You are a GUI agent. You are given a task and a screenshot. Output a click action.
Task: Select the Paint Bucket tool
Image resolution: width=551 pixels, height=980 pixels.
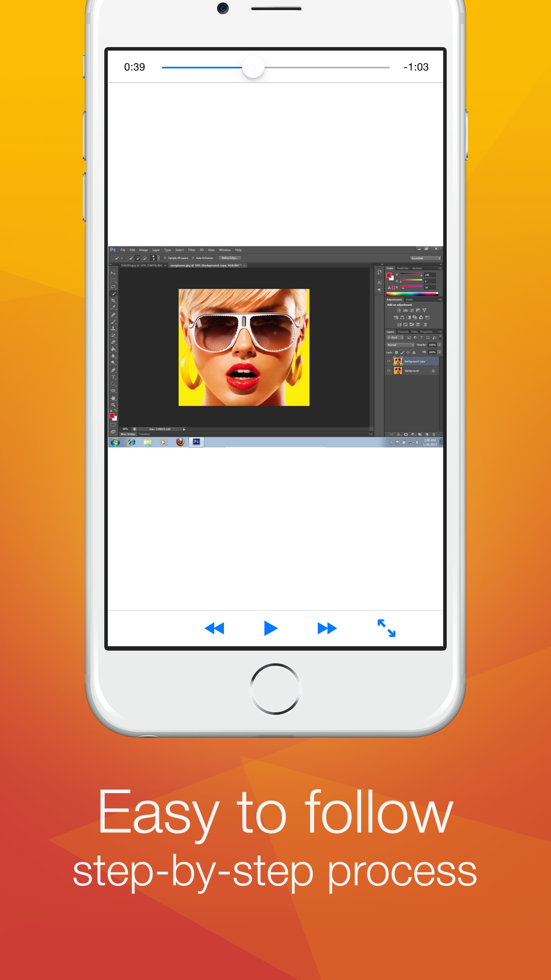(113, 349)
